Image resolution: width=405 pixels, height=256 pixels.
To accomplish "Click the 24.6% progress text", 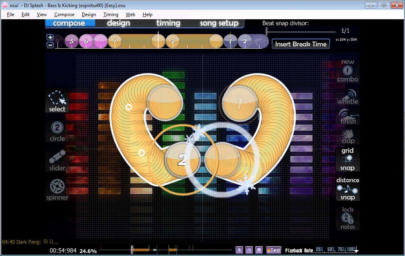I will 88,251.
